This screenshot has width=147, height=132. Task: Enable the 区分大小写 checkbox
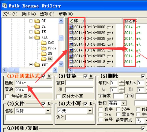click(59, 96)
